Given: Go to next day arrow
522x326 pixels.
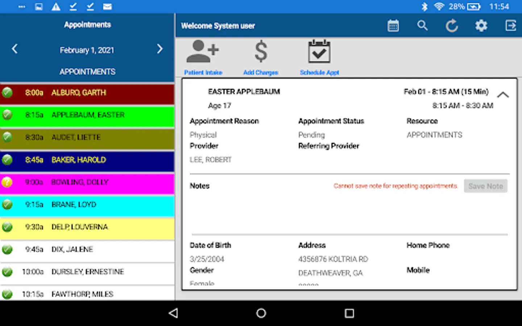Looking at the screenshot, I should pos(160,49).
